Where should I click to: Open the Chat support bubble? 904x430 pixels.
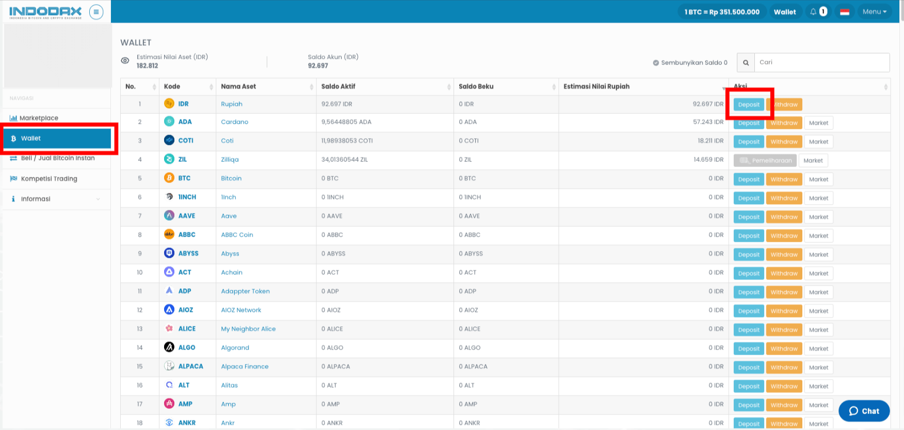pyautogui.click(x=864, y=411)
